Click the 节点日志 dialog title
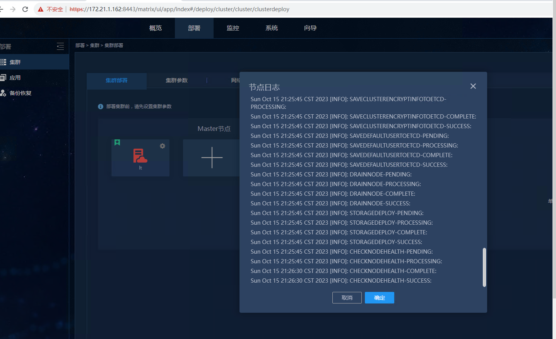This screenshot has width=556, height=339. (264, 87)
